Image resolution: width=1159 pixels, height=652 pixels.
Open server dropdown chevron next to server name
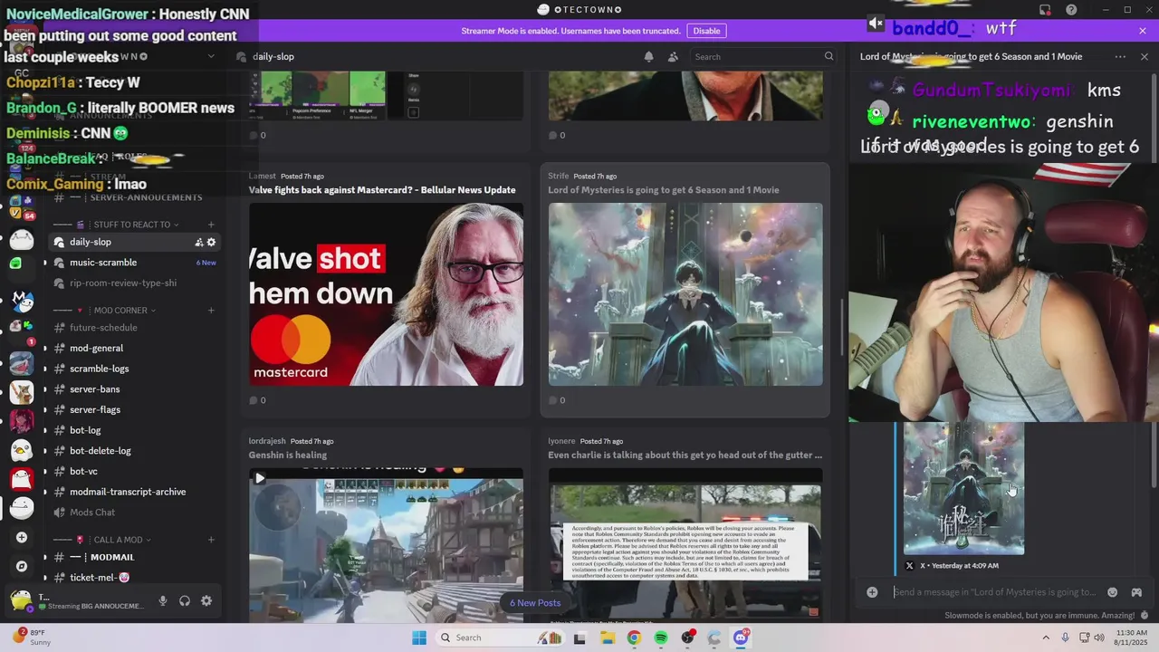tap(211, 56)
